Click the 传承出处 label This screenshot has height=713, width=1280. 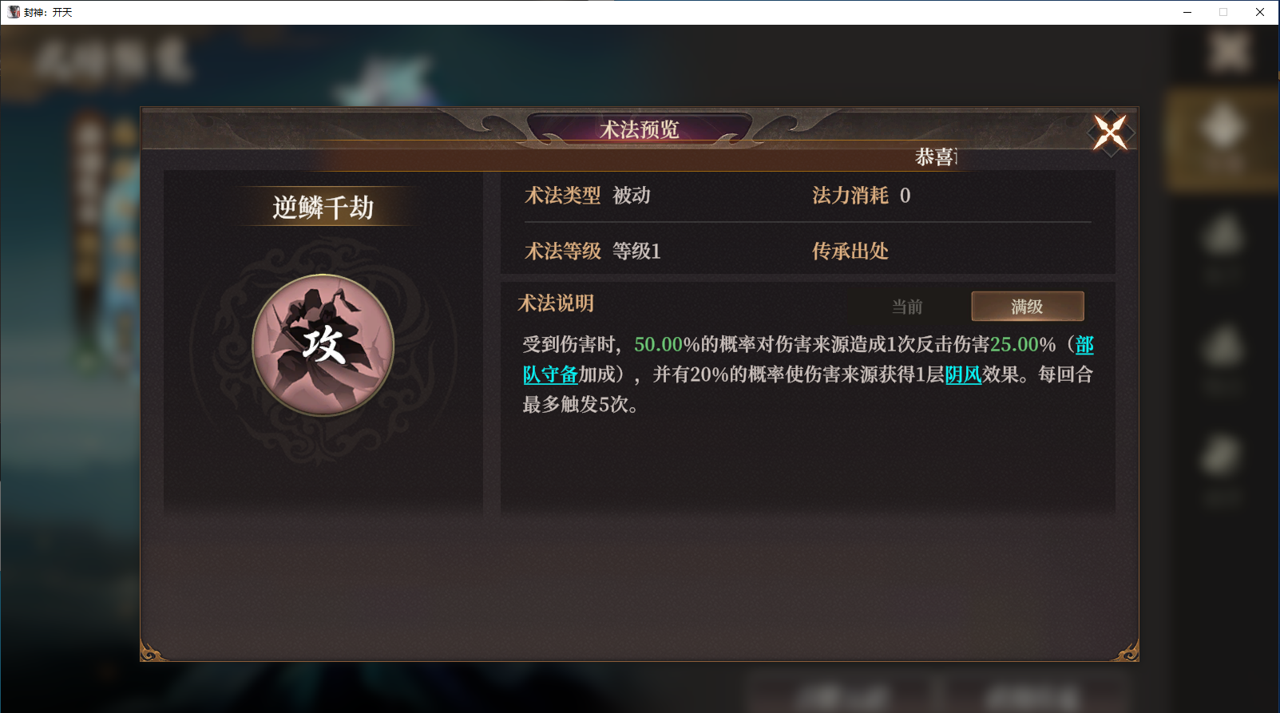850,252
